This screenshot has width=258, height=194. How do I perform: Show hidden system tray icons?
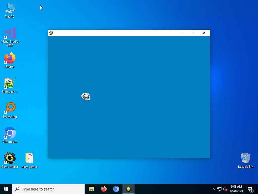213,189
